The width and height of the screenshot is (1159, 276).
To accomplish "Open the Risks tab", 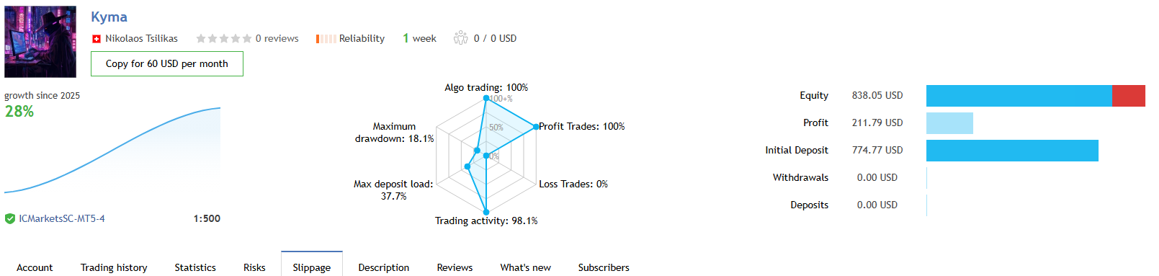I will [254, 267].
